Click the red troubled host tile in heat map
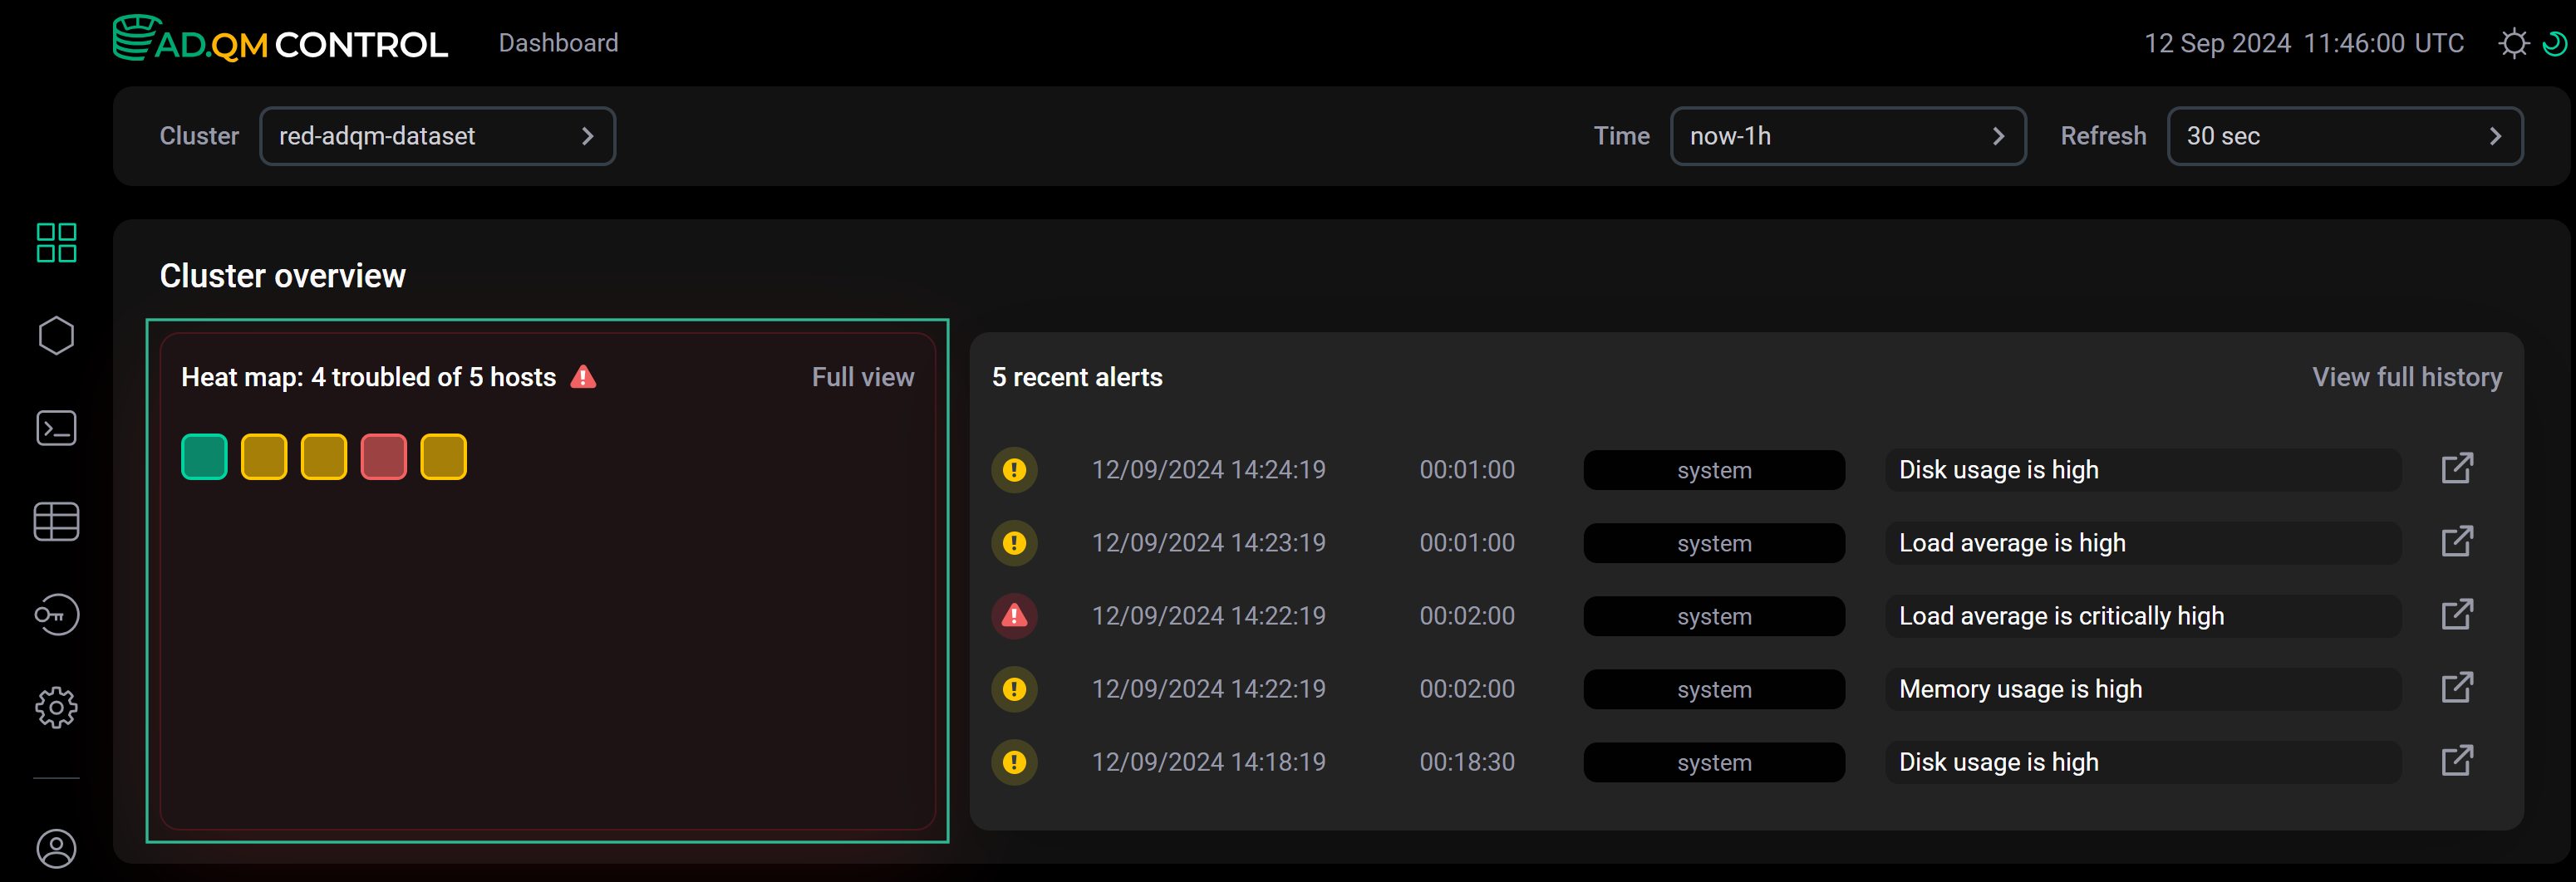Screen dimensions: 2576x882 [x=383, y=456]
